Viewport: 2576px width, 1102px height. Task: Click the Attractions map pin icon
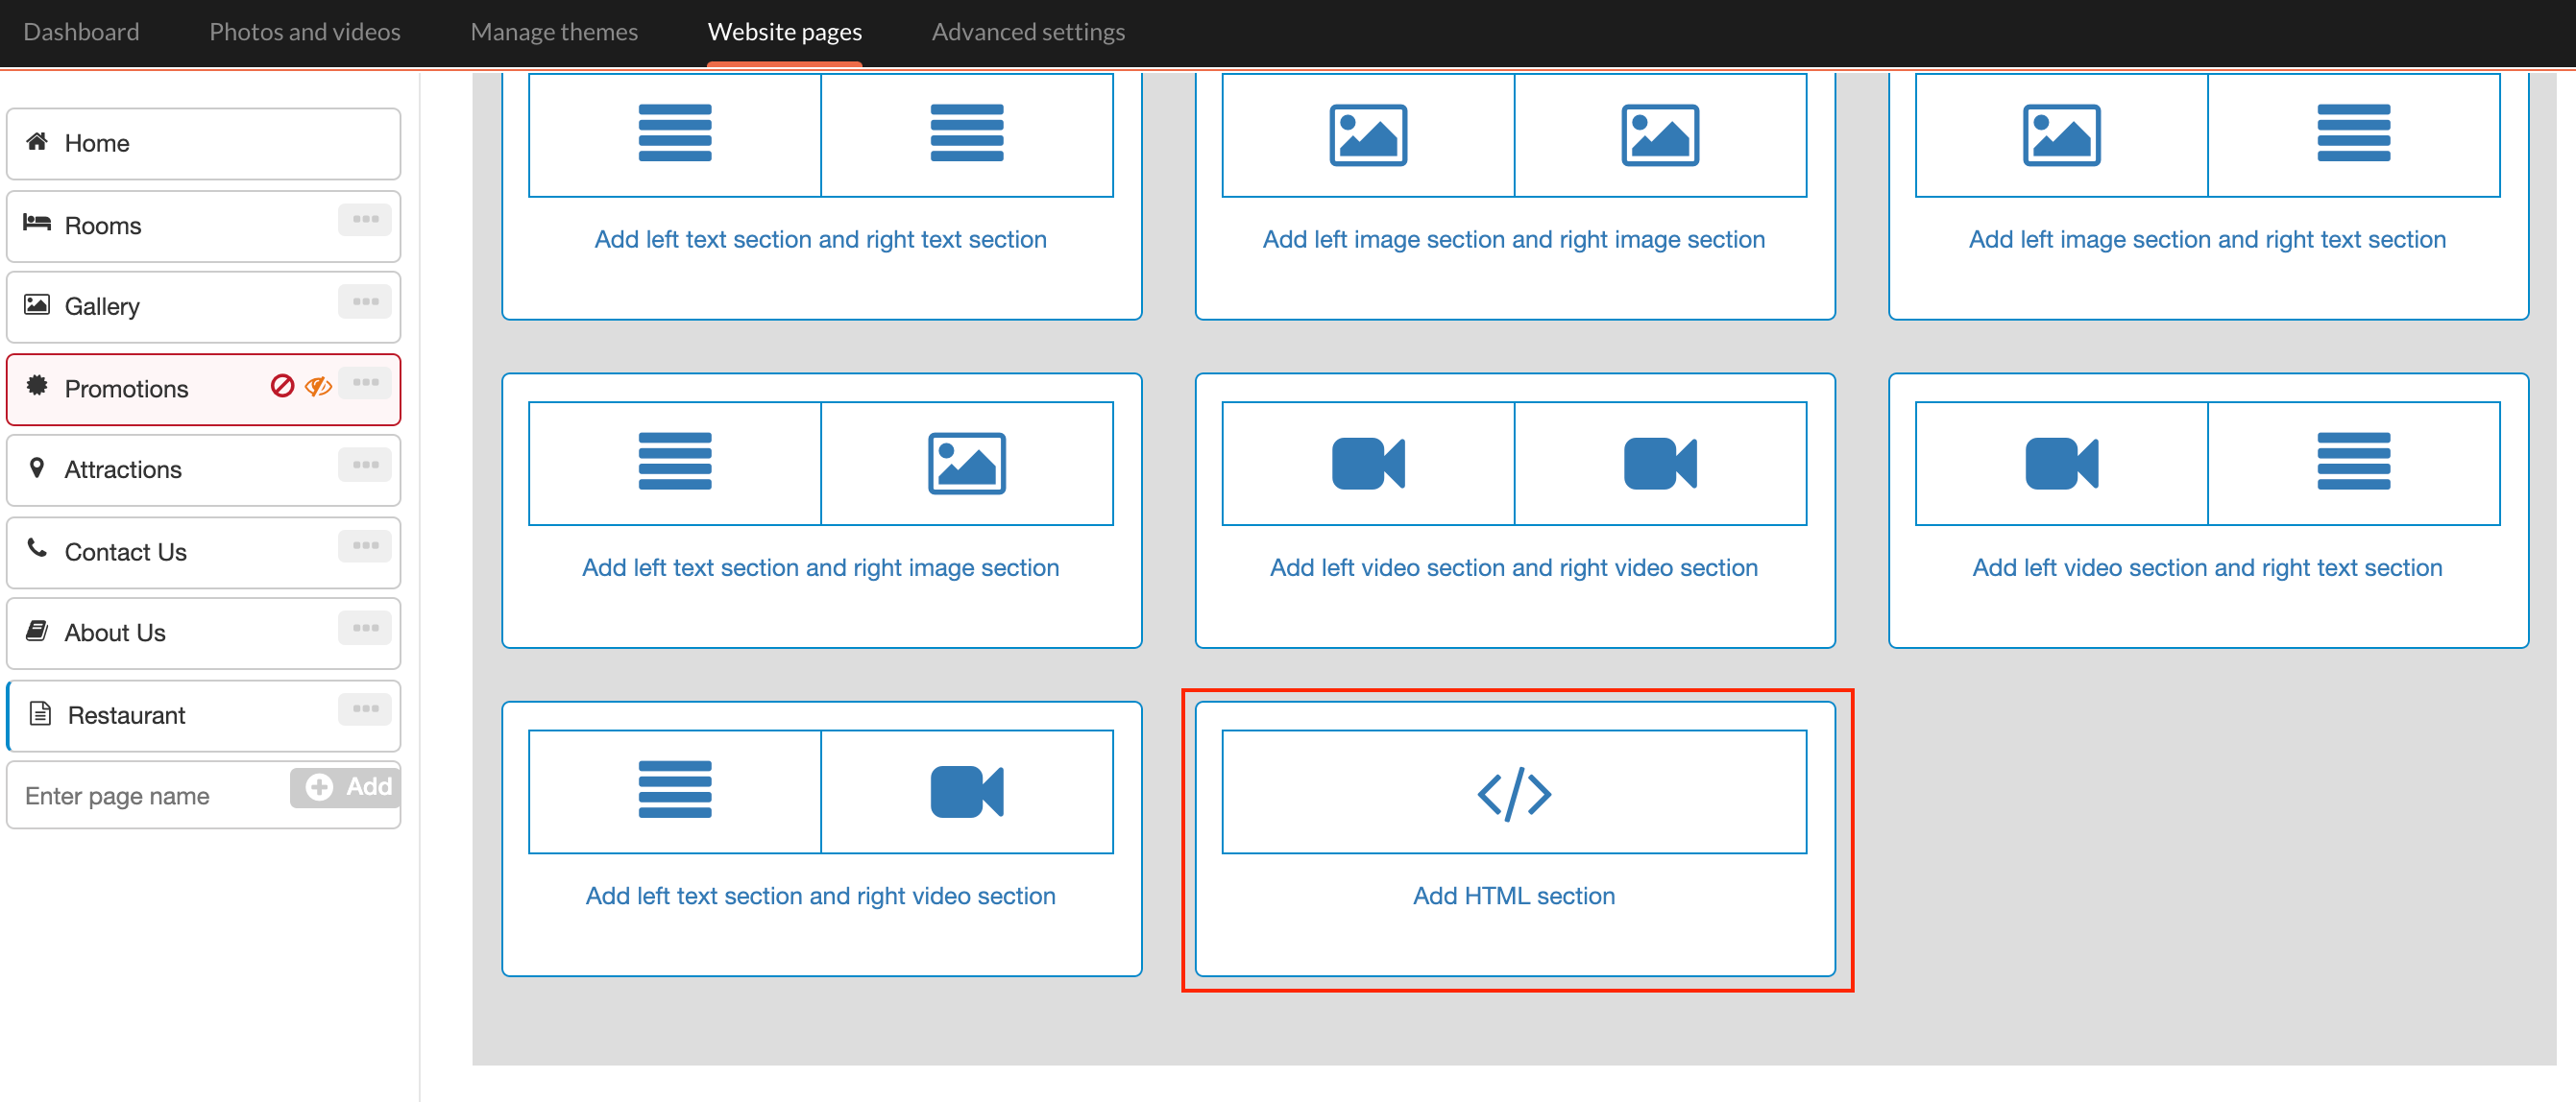(37, 467)
